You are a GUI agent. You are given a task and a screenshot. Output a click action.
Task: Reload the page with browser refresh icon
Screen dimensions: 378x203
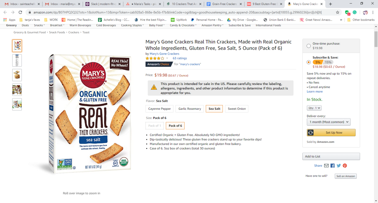click(20, 12)
